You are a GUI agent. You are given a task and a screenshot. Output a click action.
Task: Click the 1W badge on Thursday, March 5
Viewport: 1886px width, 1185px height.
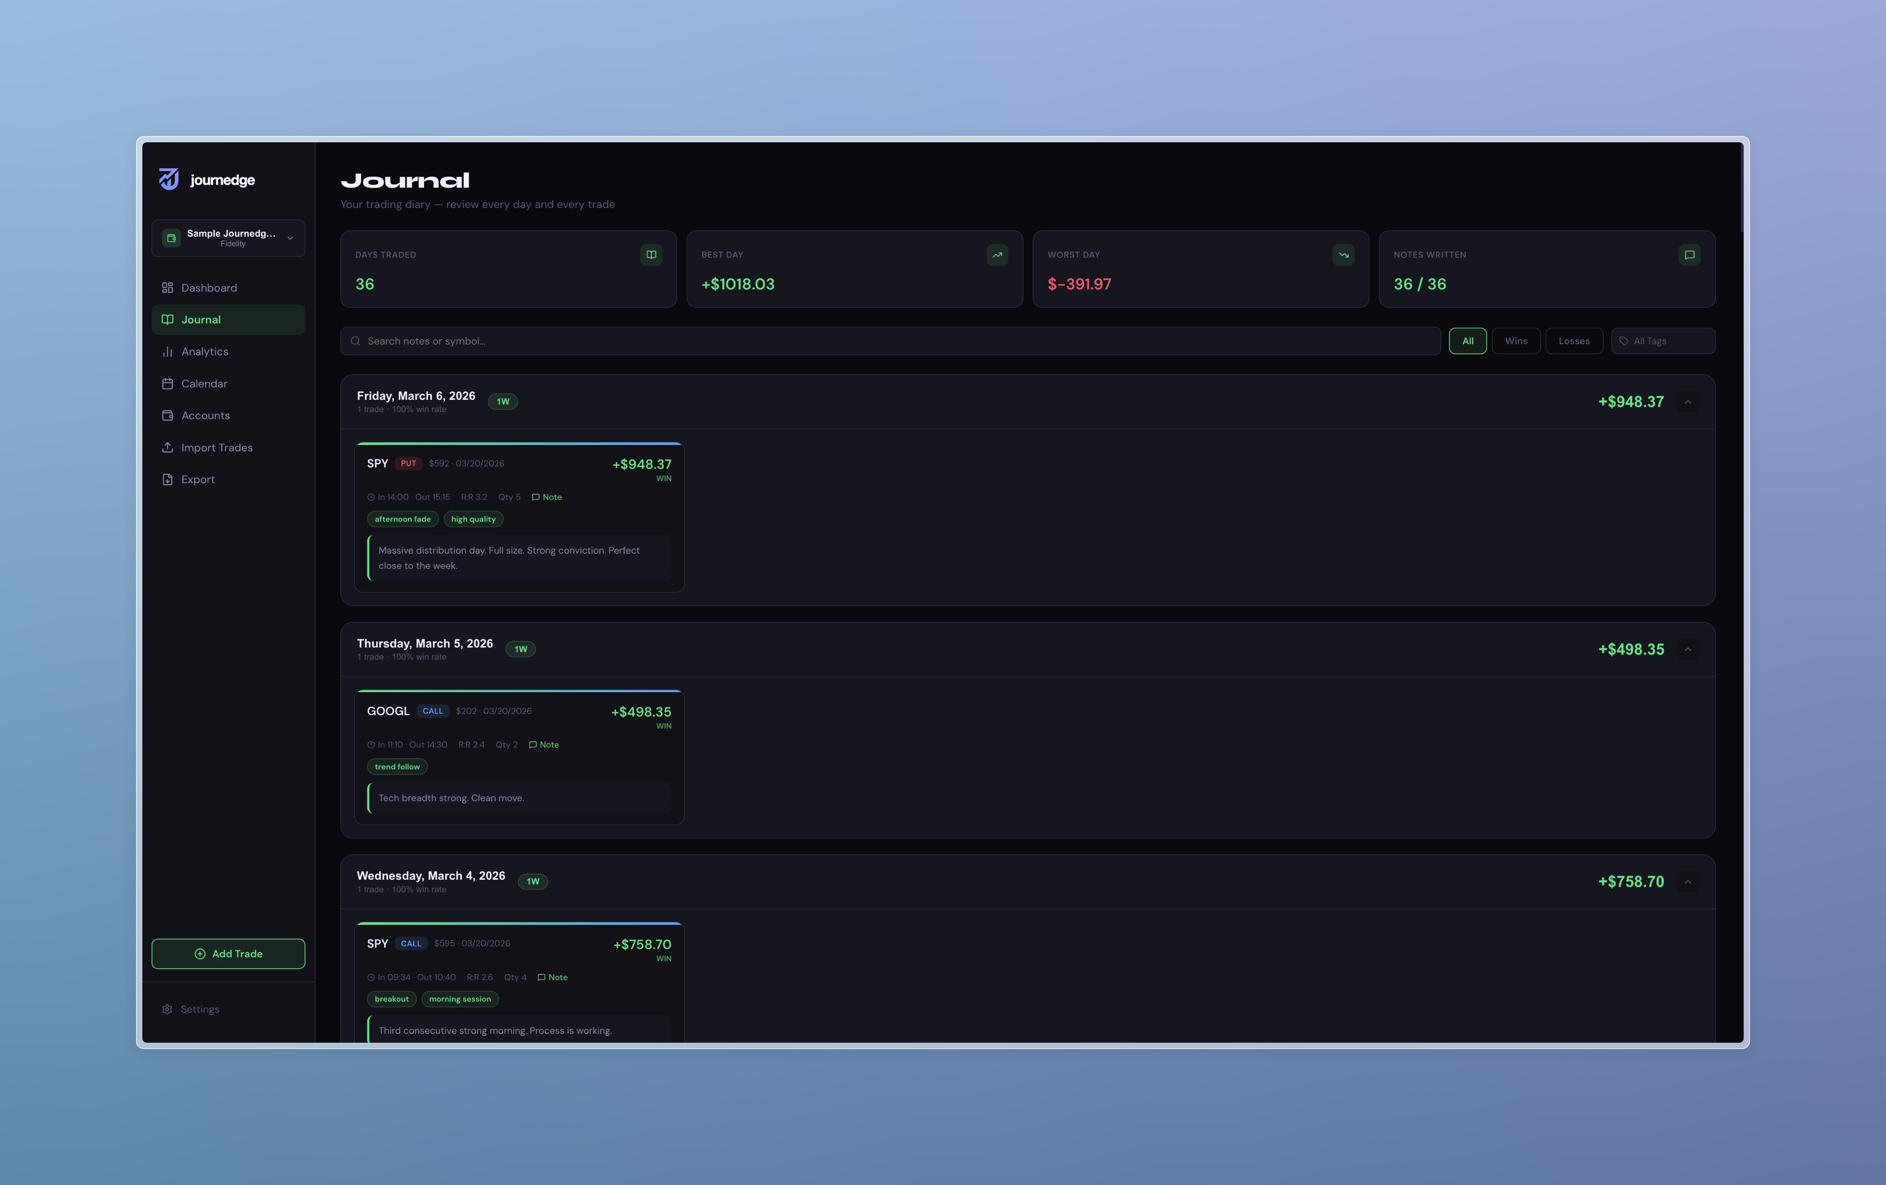point(521,650)
